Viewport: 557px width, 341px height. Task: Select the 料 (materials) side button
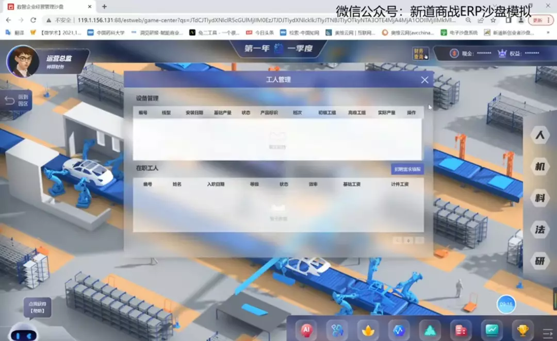pos(540,198)
